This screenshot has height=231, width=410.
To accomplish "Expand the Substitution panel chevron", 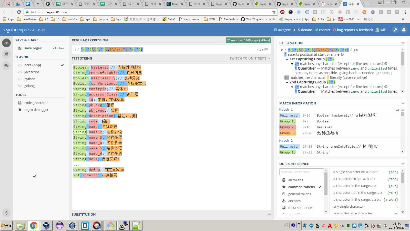I will 269,214.
